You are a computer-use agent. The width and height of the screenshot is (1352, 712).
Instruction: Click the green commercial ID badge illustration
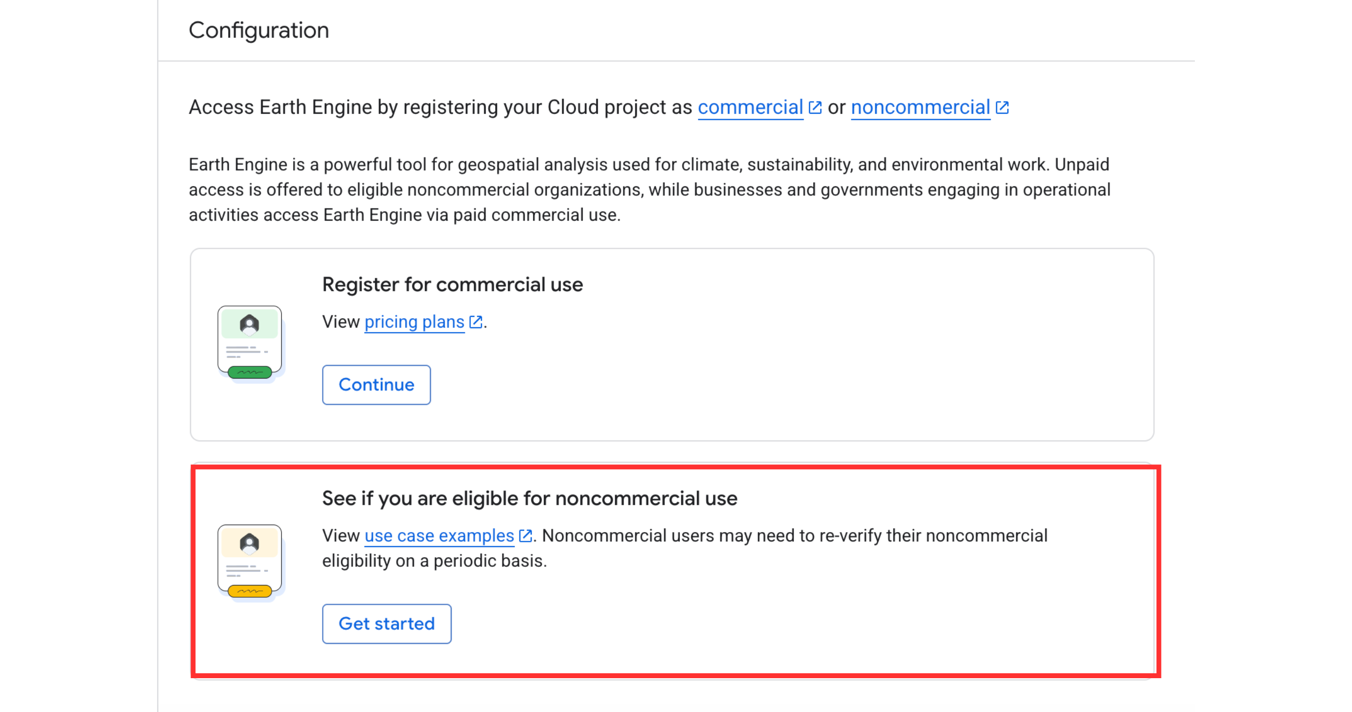[250, 343]
